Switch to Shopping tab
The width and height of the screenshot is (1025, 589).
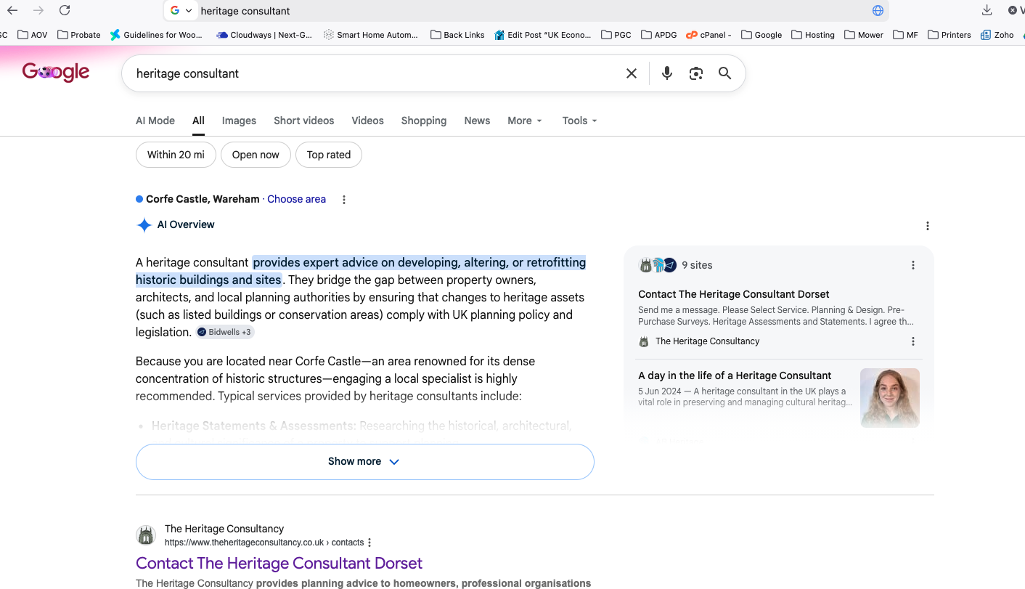tap(424, 121)
